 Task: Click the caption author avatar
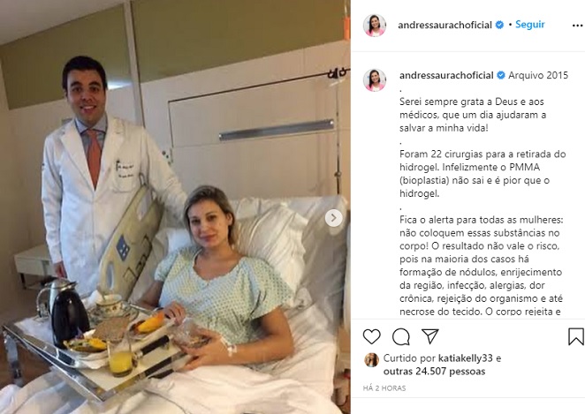375,80
